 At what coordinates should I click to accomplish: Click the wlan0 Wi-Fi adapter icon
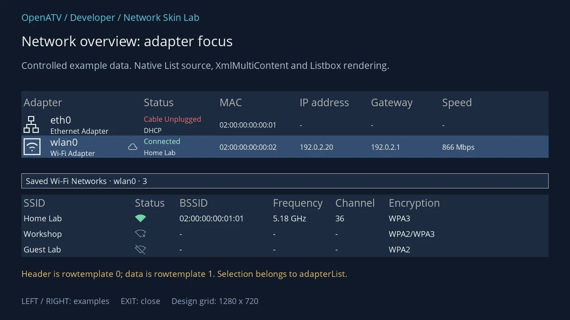32,147
